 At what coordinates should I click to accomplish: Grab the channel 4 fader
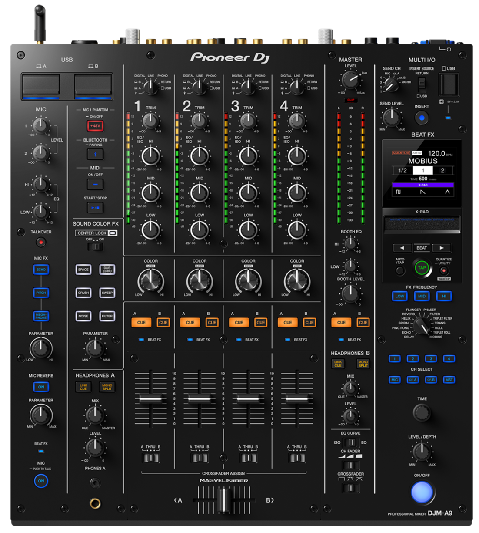coord(297,398)
